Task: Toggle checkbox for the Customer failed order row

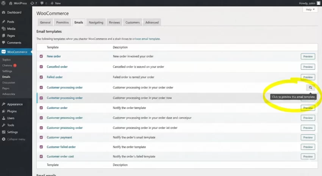Action: [41, 147]
